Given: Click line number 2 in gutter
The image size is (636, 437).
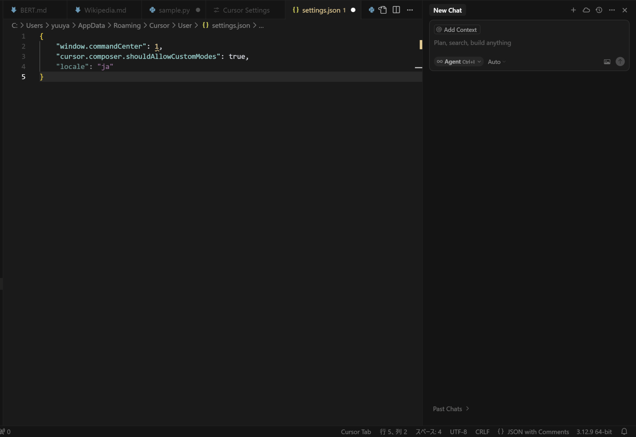Looking at the screenshot, I should click(23, 46).
